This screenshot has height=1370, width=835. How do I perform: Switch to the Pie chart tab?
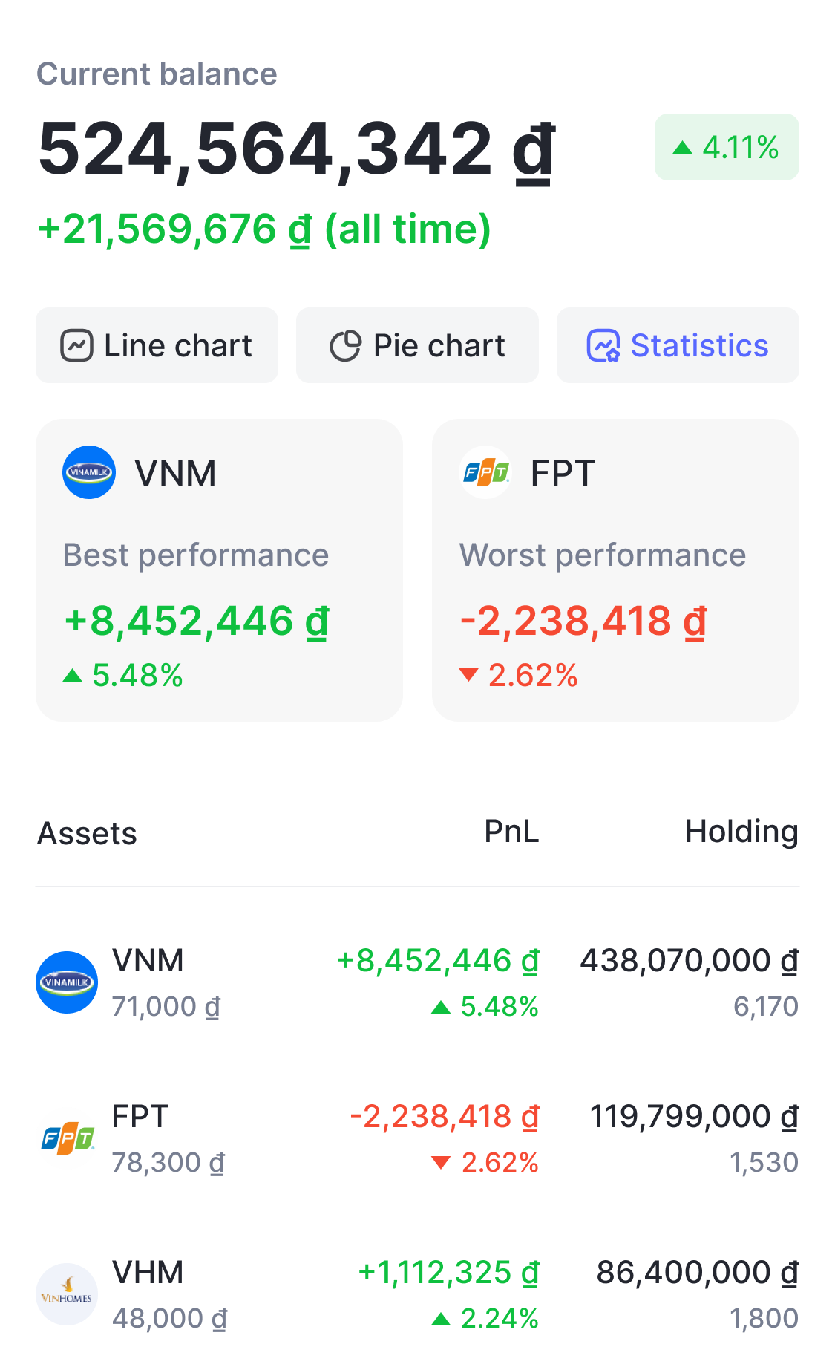[x=417, y=345]
